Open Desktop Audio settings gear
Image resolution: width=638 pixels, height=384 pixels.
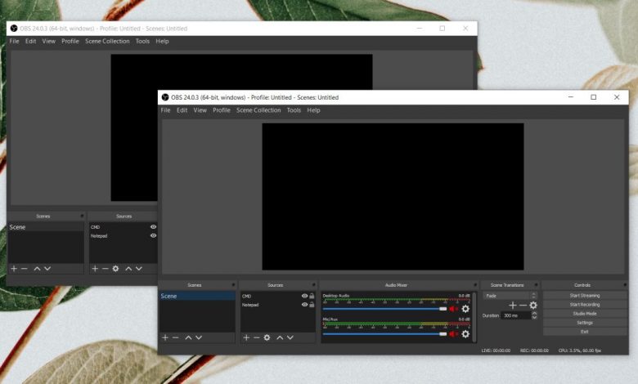click(x=465, y=309)
